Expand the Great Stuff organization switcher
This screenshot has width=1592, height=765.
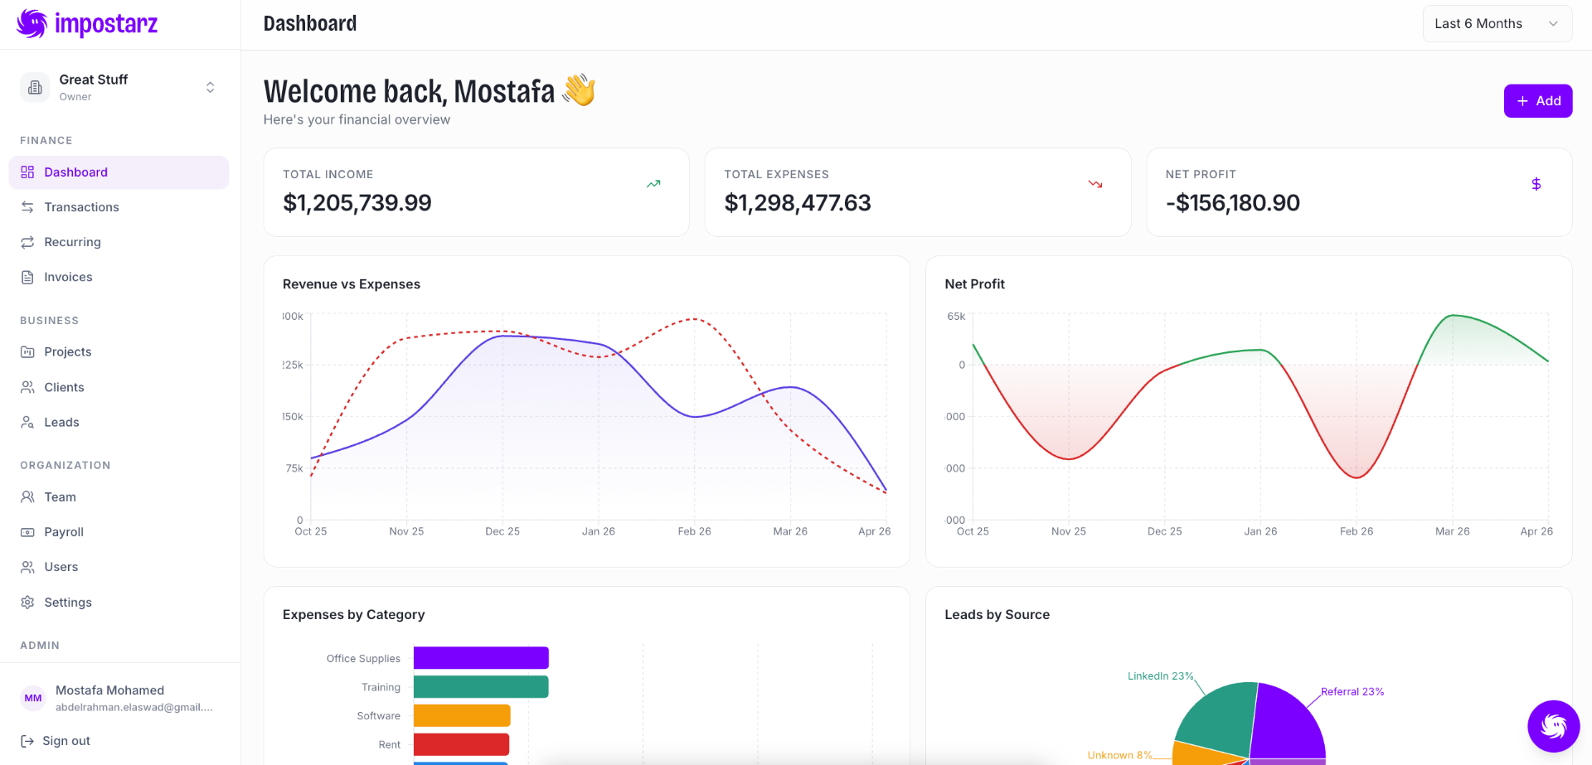[210, 87]
